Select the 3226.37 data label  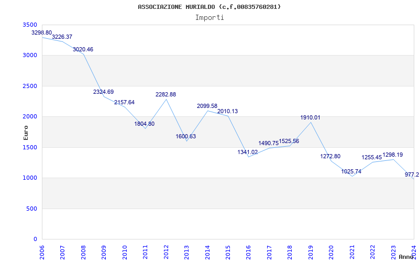point(62,37)
